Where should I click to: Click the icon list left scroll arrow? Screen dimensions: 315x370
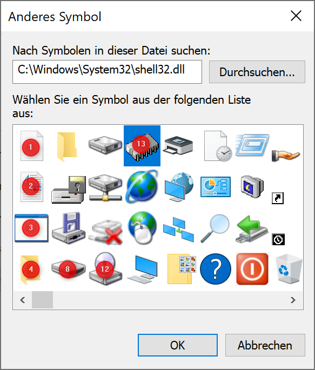[23, 300]
